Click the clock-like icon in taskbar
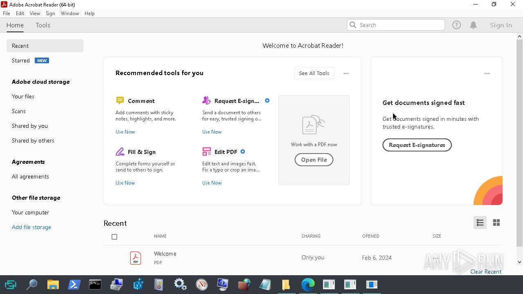The image size is (523, 294). 201,284
